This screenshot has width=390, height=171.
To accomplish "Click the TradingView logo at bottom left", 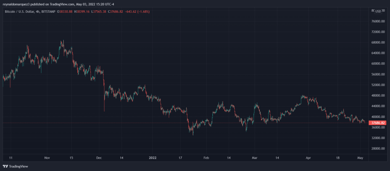I will pyautogui.click(x=16, y=166).
